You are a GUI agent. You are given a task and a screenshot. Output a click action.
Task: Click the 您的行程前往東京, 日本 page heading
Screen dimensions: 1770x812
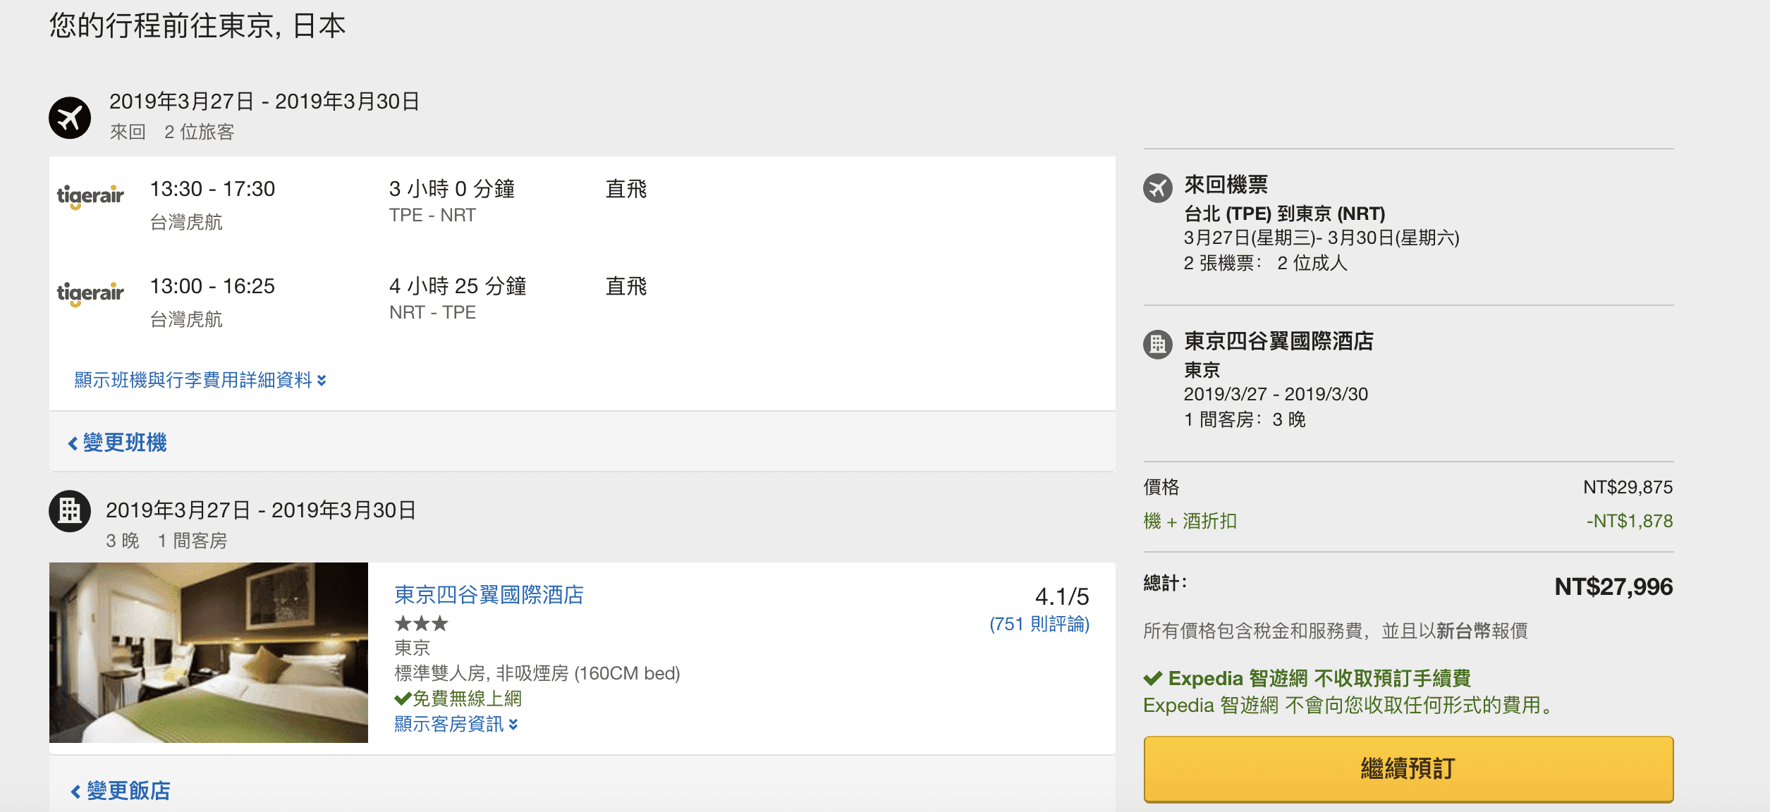(197, 26)
